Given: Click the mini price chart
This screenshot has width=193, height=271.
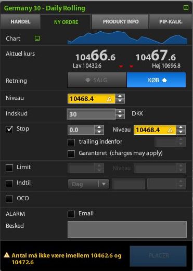Looking at the screenshot, I should click(127, 38).
